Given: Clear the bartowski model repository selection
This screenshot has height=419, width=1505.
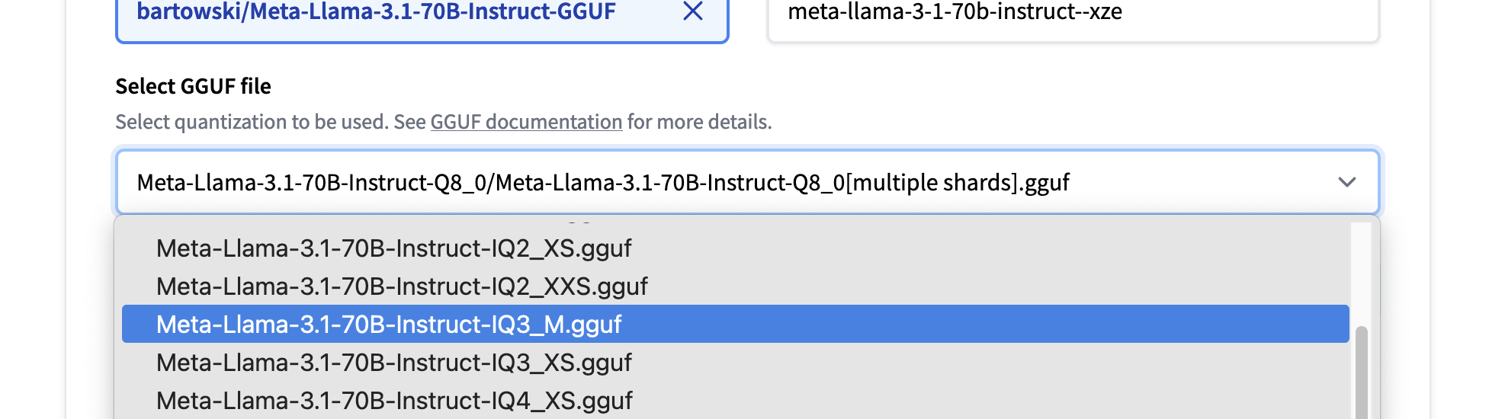Looking at the screenshot, I should [x=692, y=11].
